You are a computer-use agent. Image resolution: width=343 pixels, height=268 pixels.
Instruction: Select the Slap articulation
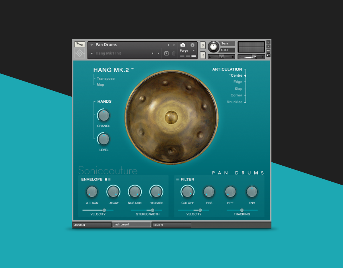[x=238, y=89]
